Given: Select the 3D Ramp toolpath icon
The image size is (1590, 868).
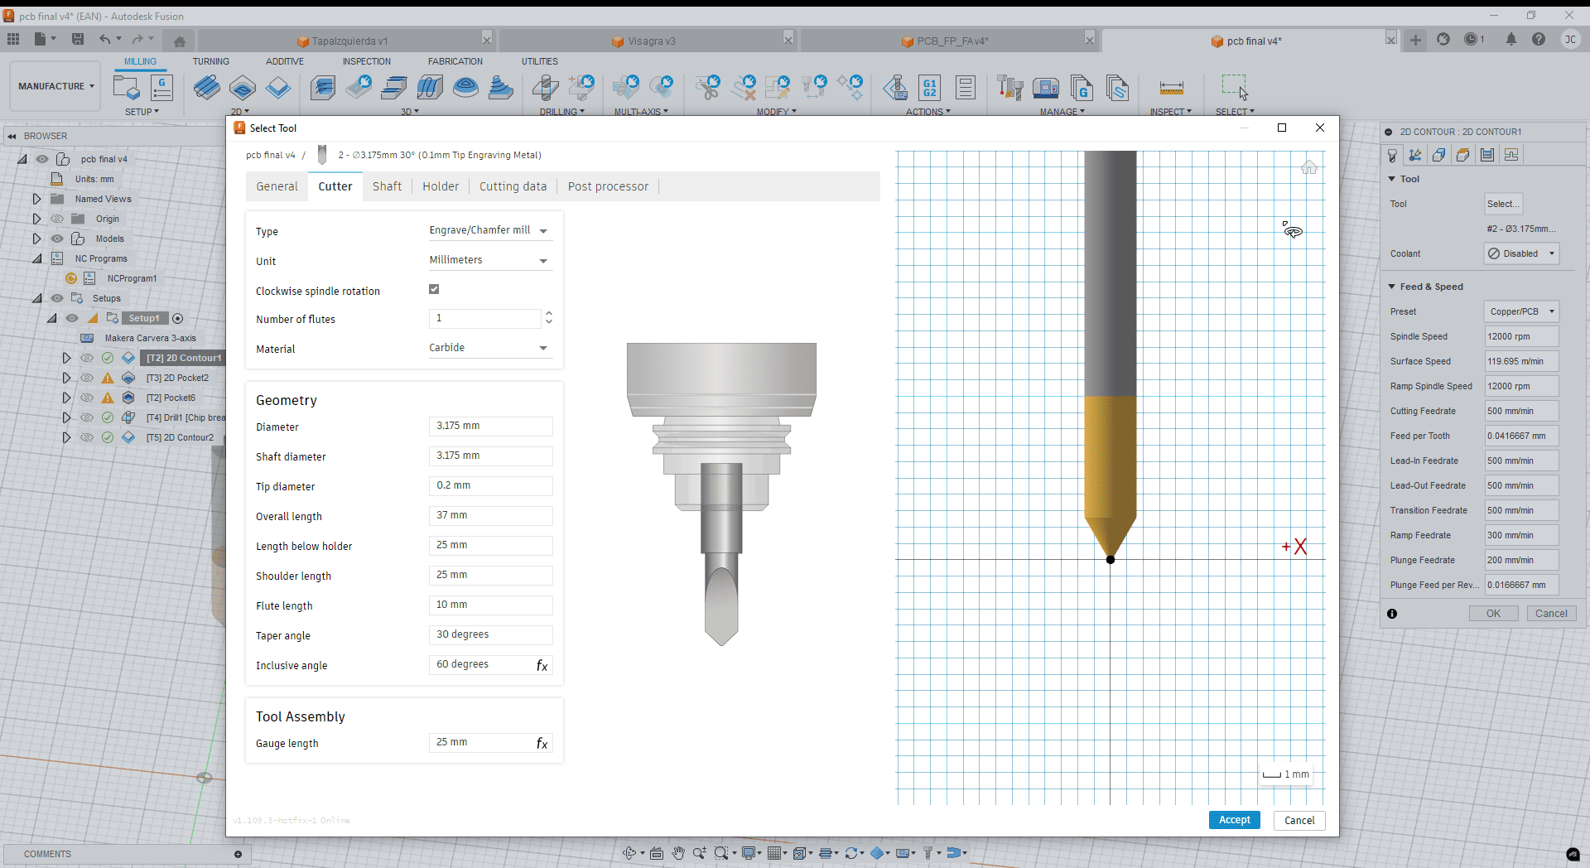Looking at the screenshot, I should coord(500,87).
